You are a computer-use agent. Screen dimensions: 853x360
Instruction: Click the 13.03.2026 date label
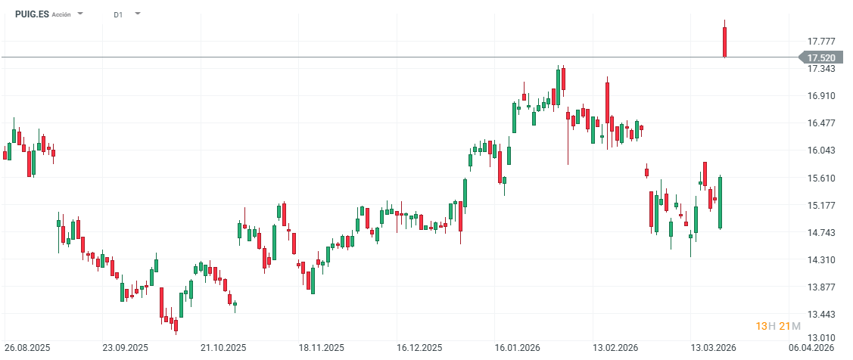click(x=714, y=348)
